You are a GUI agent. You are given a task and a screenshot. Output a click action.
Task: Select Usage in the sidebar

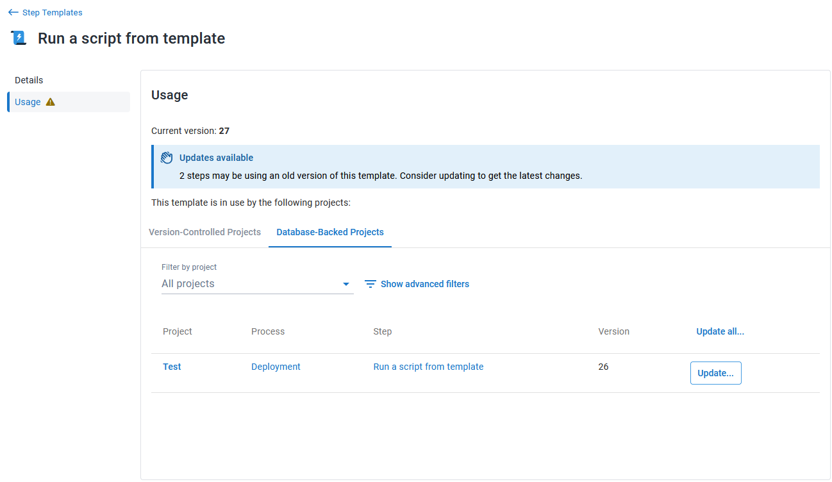click(28, 101)
